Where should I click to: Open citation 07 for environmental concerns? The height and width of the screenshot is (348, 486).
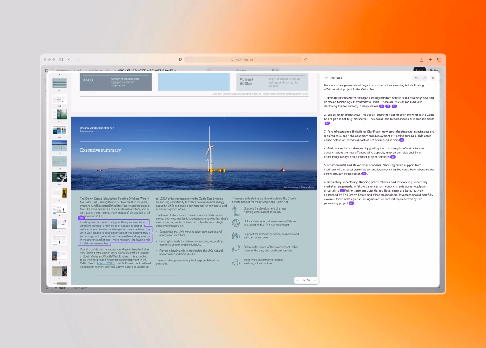click(364, 174)
